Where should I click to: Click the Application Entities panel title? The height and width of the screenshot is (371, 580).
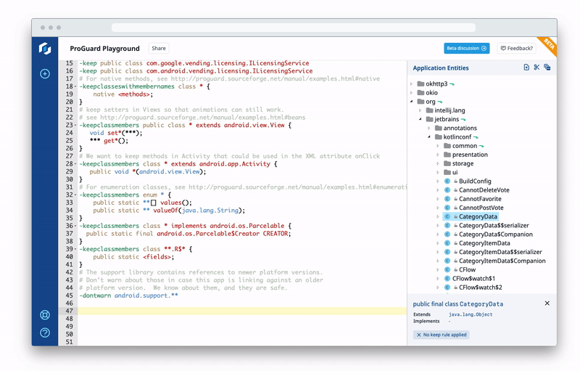[441, 68]
